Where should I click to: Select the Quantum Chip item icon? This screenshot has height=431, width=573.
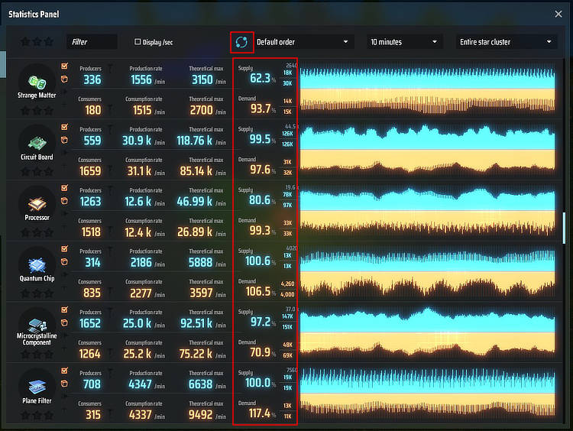coord(37,265)
